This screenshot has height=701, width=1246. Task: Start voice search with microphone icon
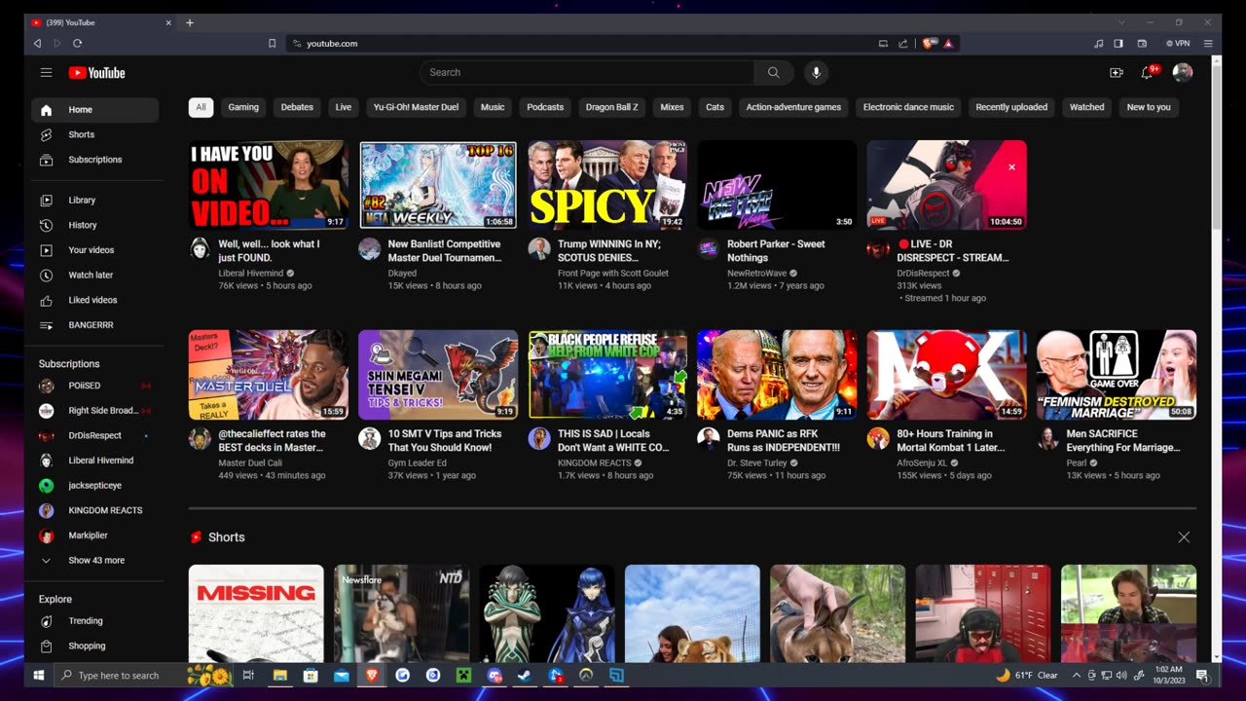click(816, 72)
